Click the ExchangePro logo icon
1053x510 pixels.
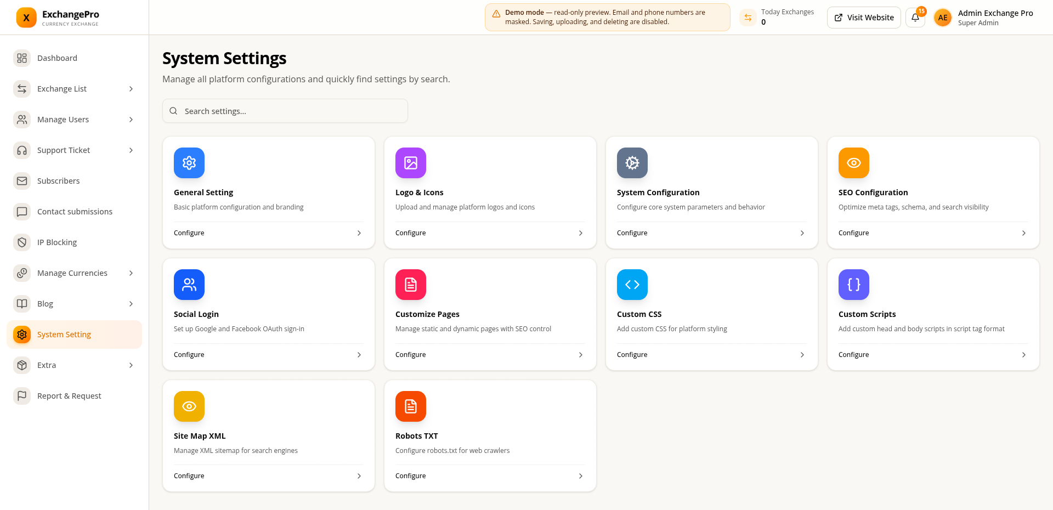(26, 18)
